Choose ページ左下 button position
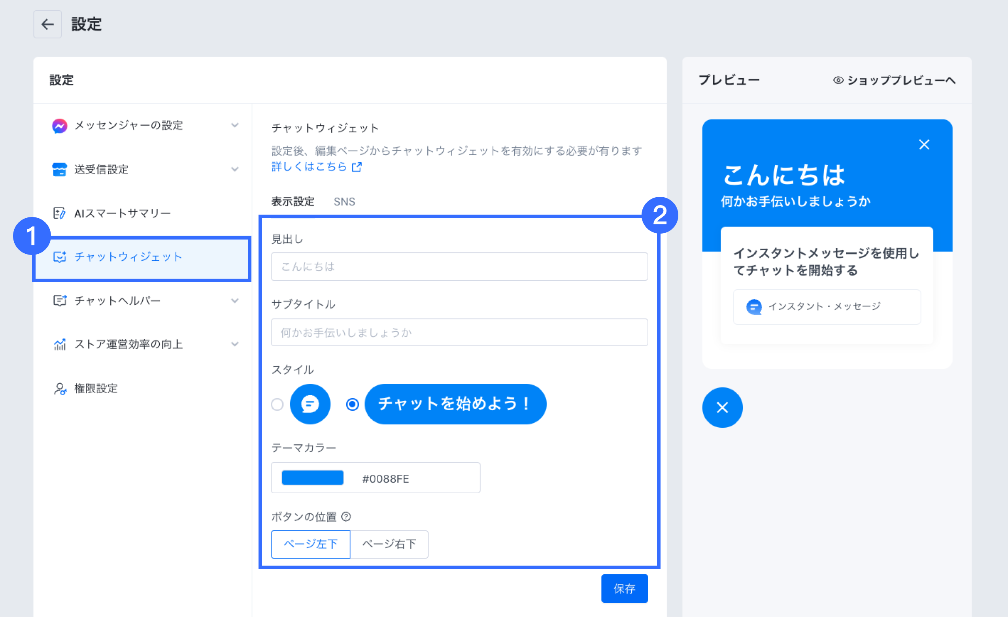1008x617 pixels. pyautogui.click(x=310, y=544)
